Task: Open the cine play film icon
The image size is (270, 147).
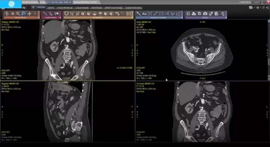Action: click(x=129, y=14)
